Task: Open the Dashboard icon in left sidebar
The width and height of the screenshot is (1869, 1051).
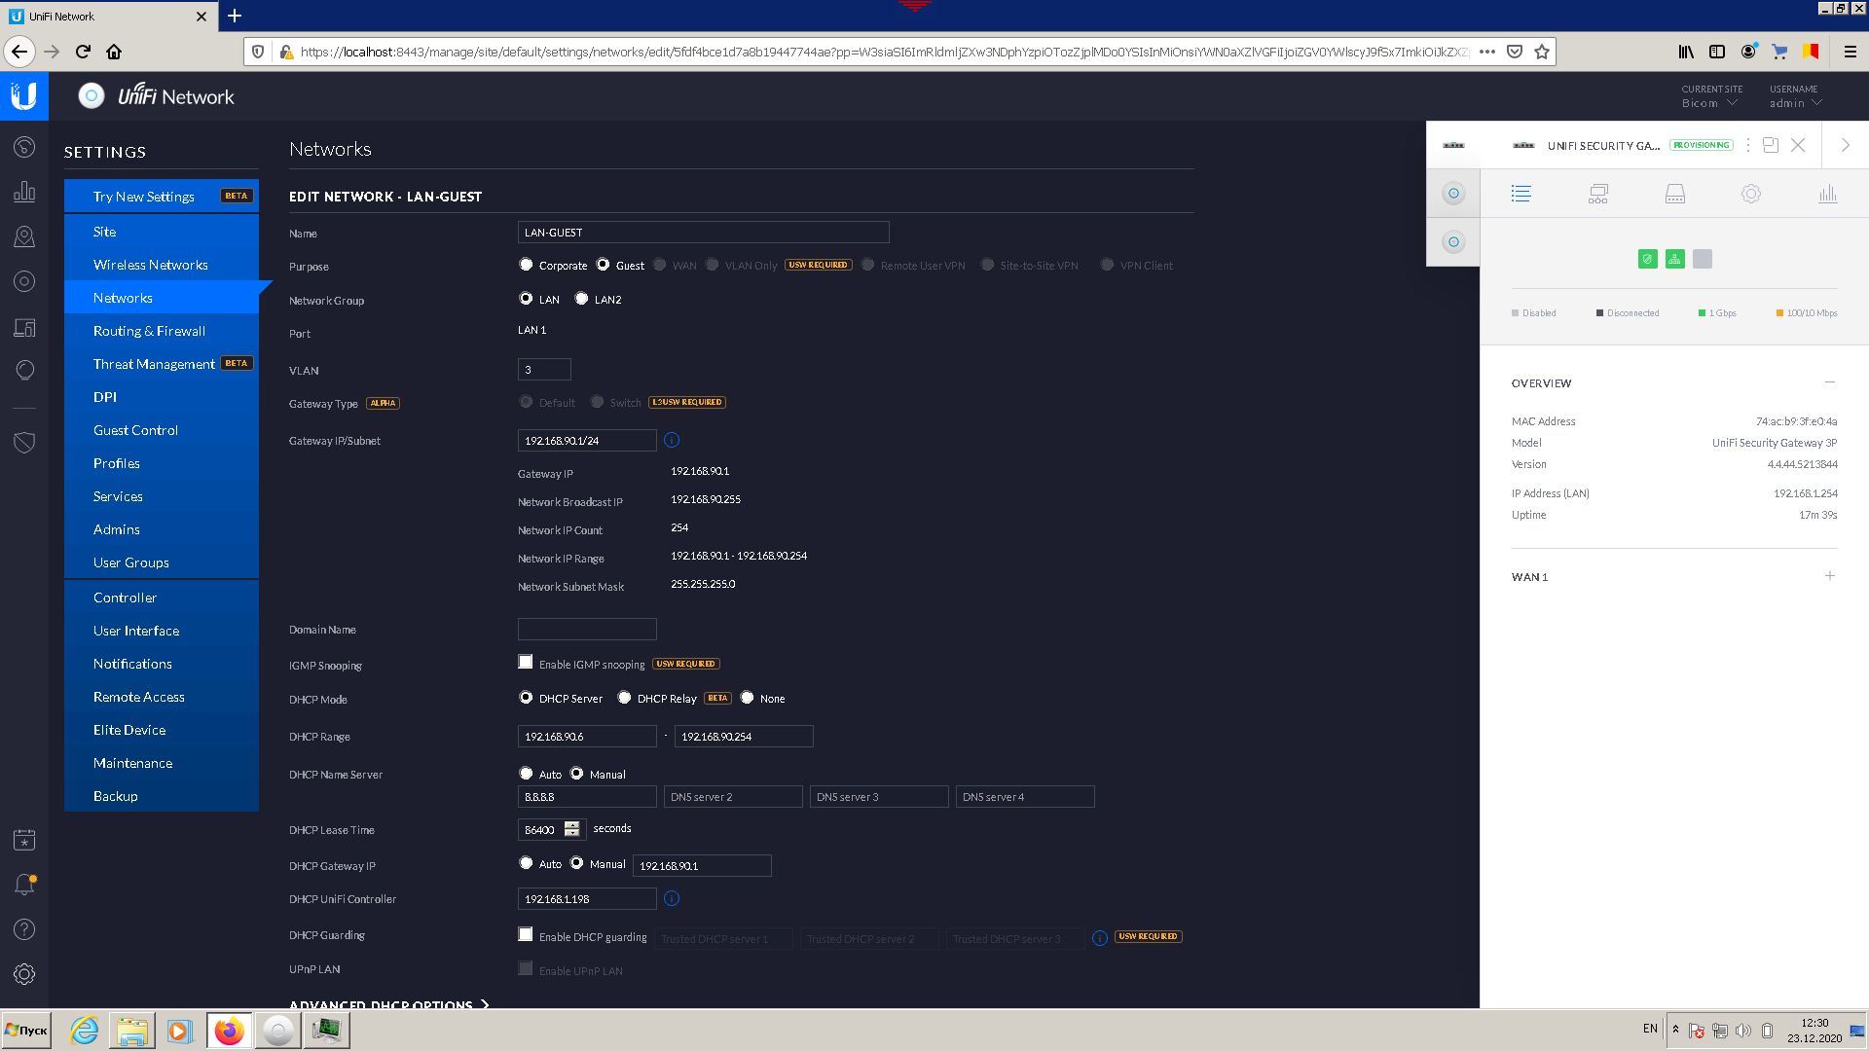Action: coord(24,147)
